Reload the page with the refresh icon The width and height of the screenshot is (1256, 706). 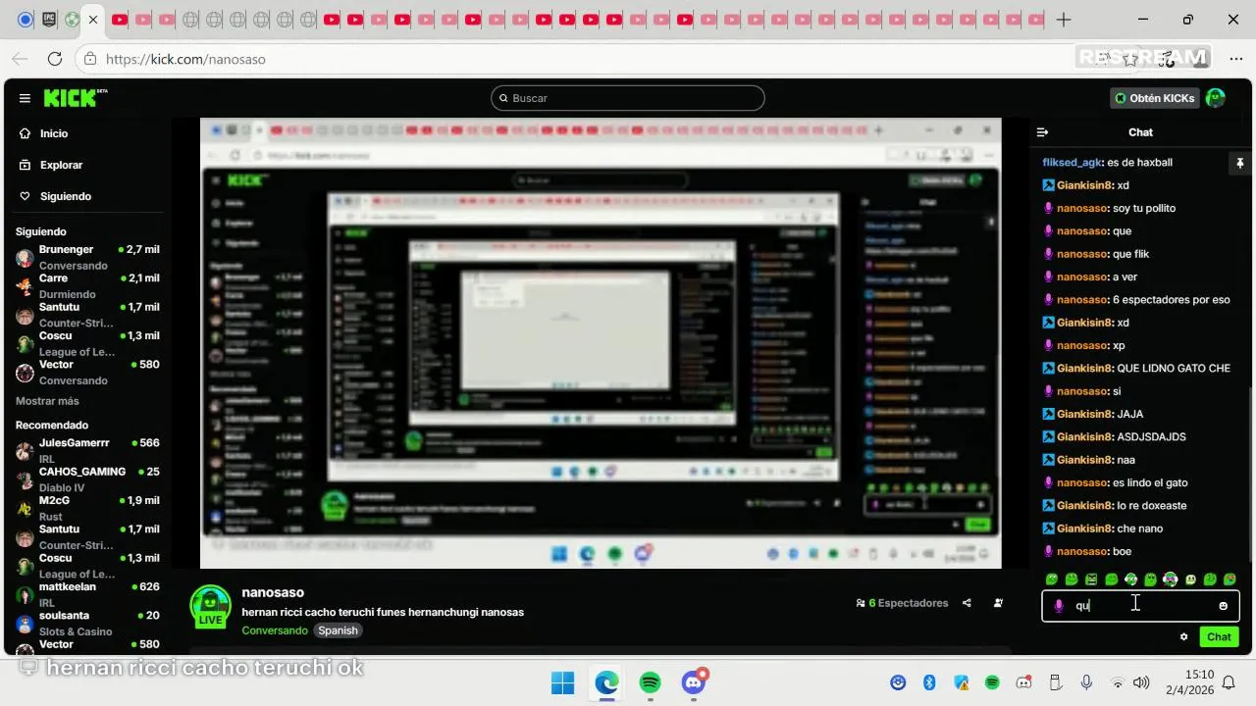(x=55, y=59)
